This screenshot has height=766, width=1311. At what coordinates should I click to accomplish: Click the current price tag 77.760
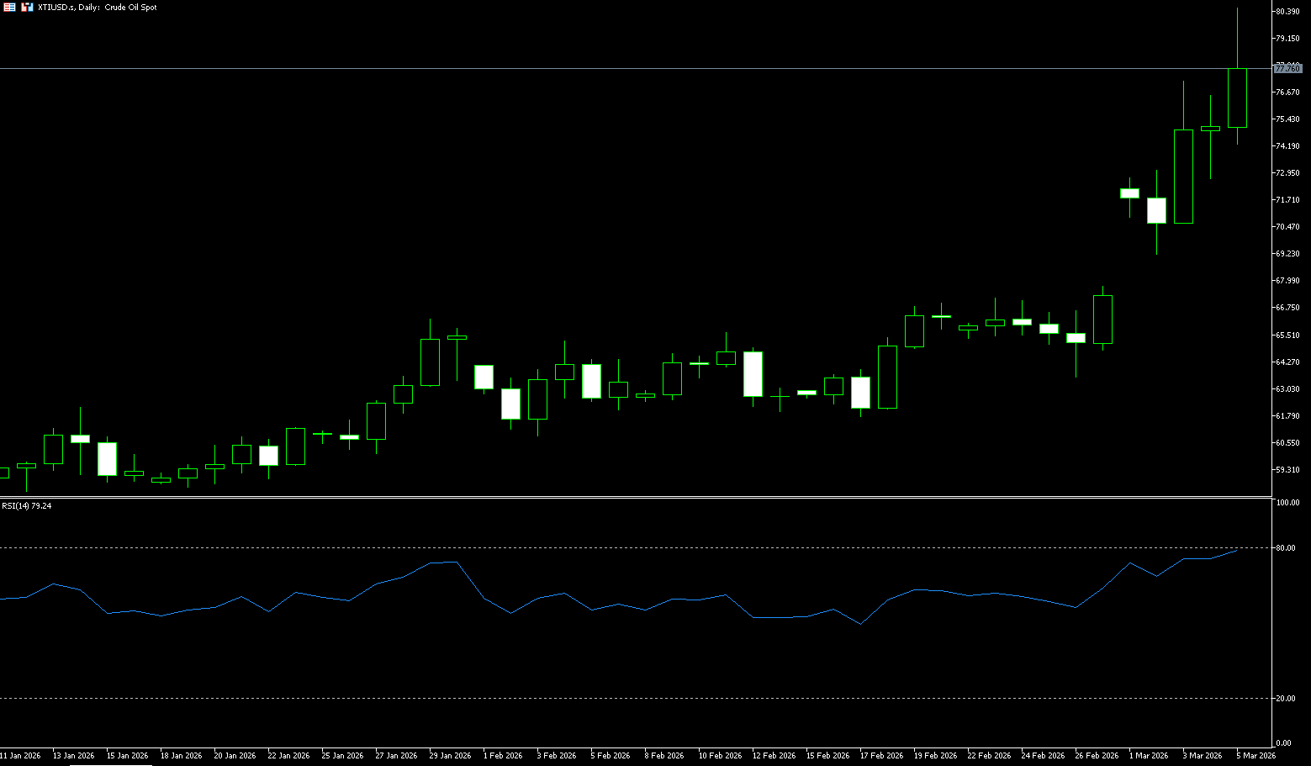1287,68
